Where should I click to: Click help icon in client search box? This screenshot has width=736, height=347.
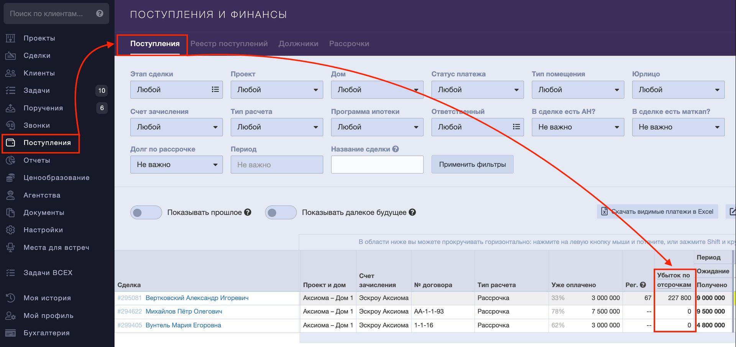coord(100,13)
